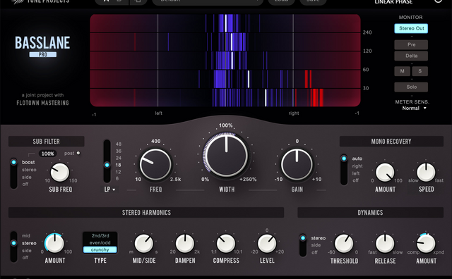Viewport: 452px width, 279px height.
Task: Toggle the Linear Phase mode
Action: click(x=393, y=2)
